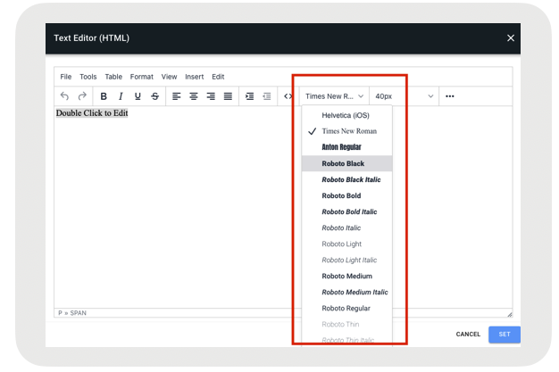Open source code view icon
Image resolution: width=559 pixels, height=372 pixels.
(288, 96)
